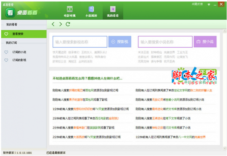Select the 强者禁区 novel suggestion
Image resolution: width=227 pixels, height=156 pixels.
point(156,57)
